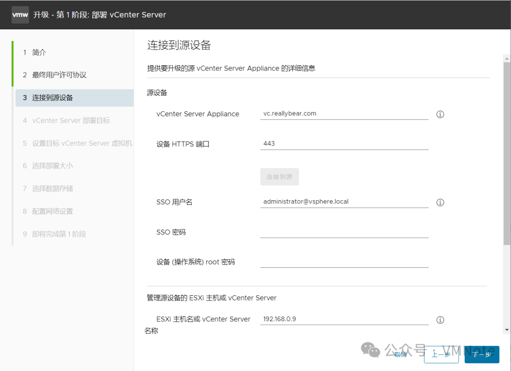
Task: Select step 8 配置网络设置
Action: tap(74, 211)
